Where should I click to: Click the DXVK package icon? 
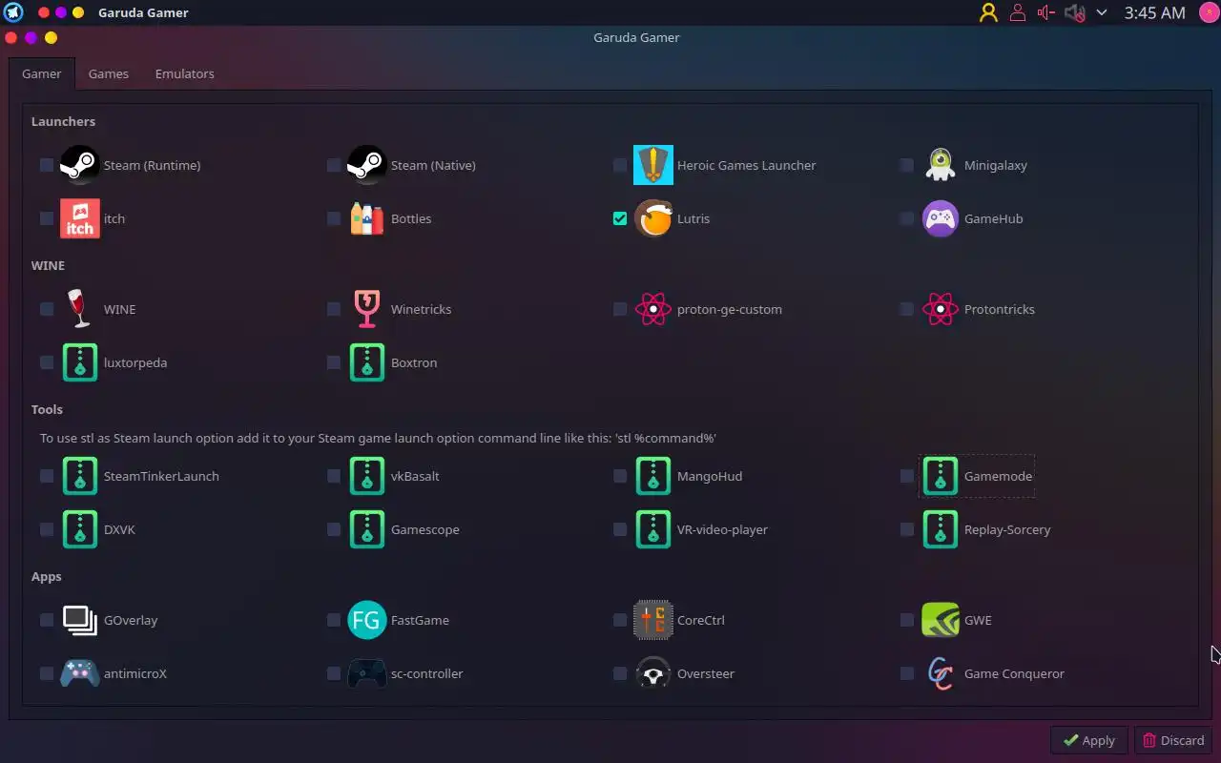pos(79,529)
